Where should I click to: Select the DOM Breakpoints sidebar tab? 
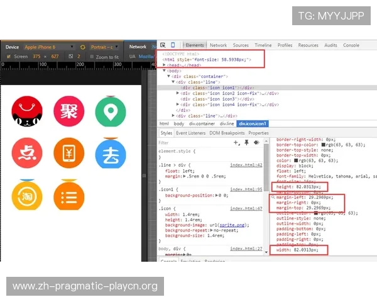[227, 133]
